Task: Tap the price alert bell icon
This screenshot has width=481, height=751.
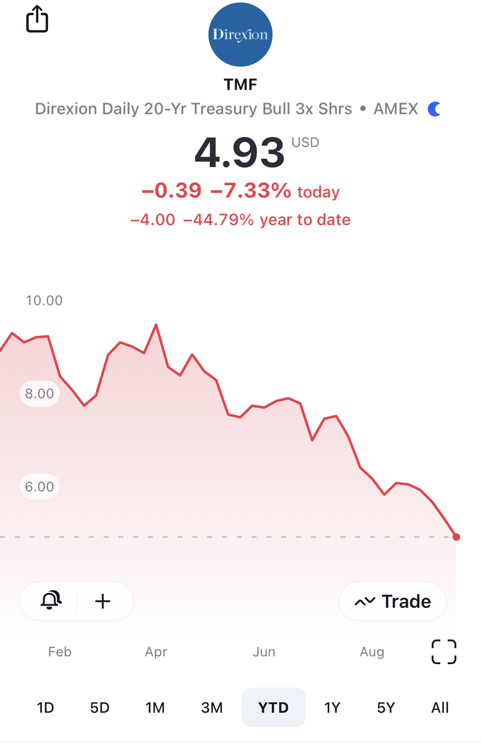Action: pyautogui.click(x=51, y=601)
